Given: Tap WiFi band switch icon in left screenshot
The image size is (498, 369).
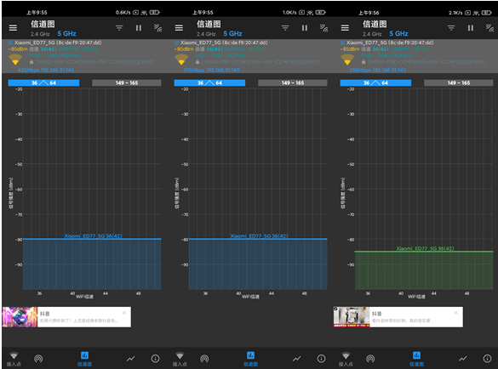Looking at the screenshot, I should coord(157,28).
